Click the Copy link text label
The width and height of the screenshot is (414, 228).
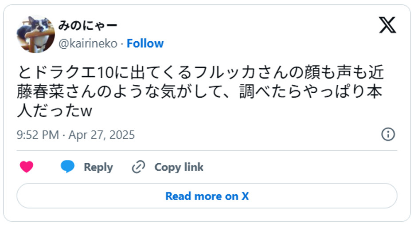(179, 167)
